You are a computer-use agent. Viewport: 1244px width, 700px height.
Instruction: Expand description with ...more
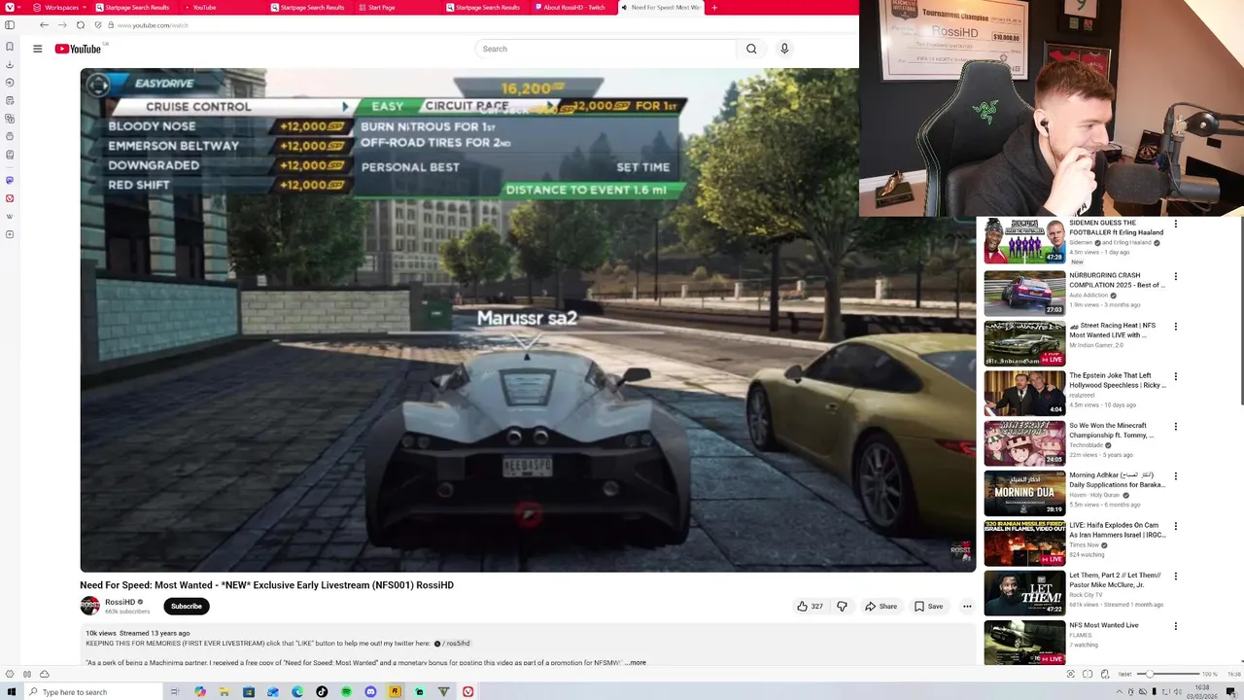[635, 662]
